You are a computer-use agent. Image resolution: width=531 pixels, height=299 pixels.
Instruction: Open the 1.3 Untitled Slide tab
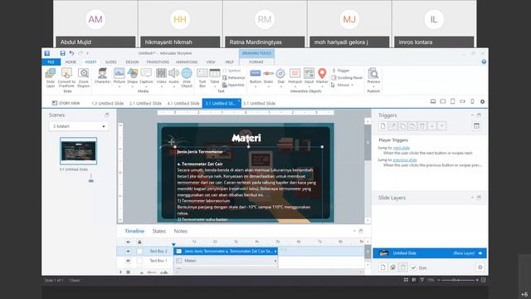tap(107, 103)
